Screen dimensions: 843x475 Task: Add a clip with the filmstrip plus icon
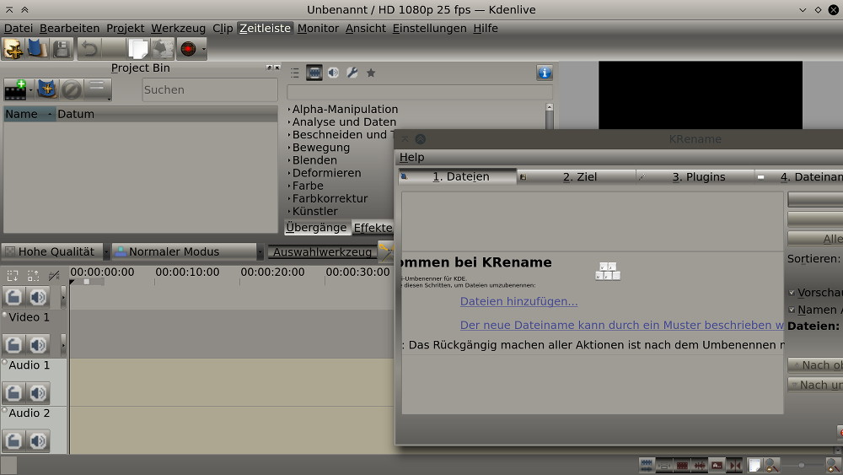[x=15, y=89]
